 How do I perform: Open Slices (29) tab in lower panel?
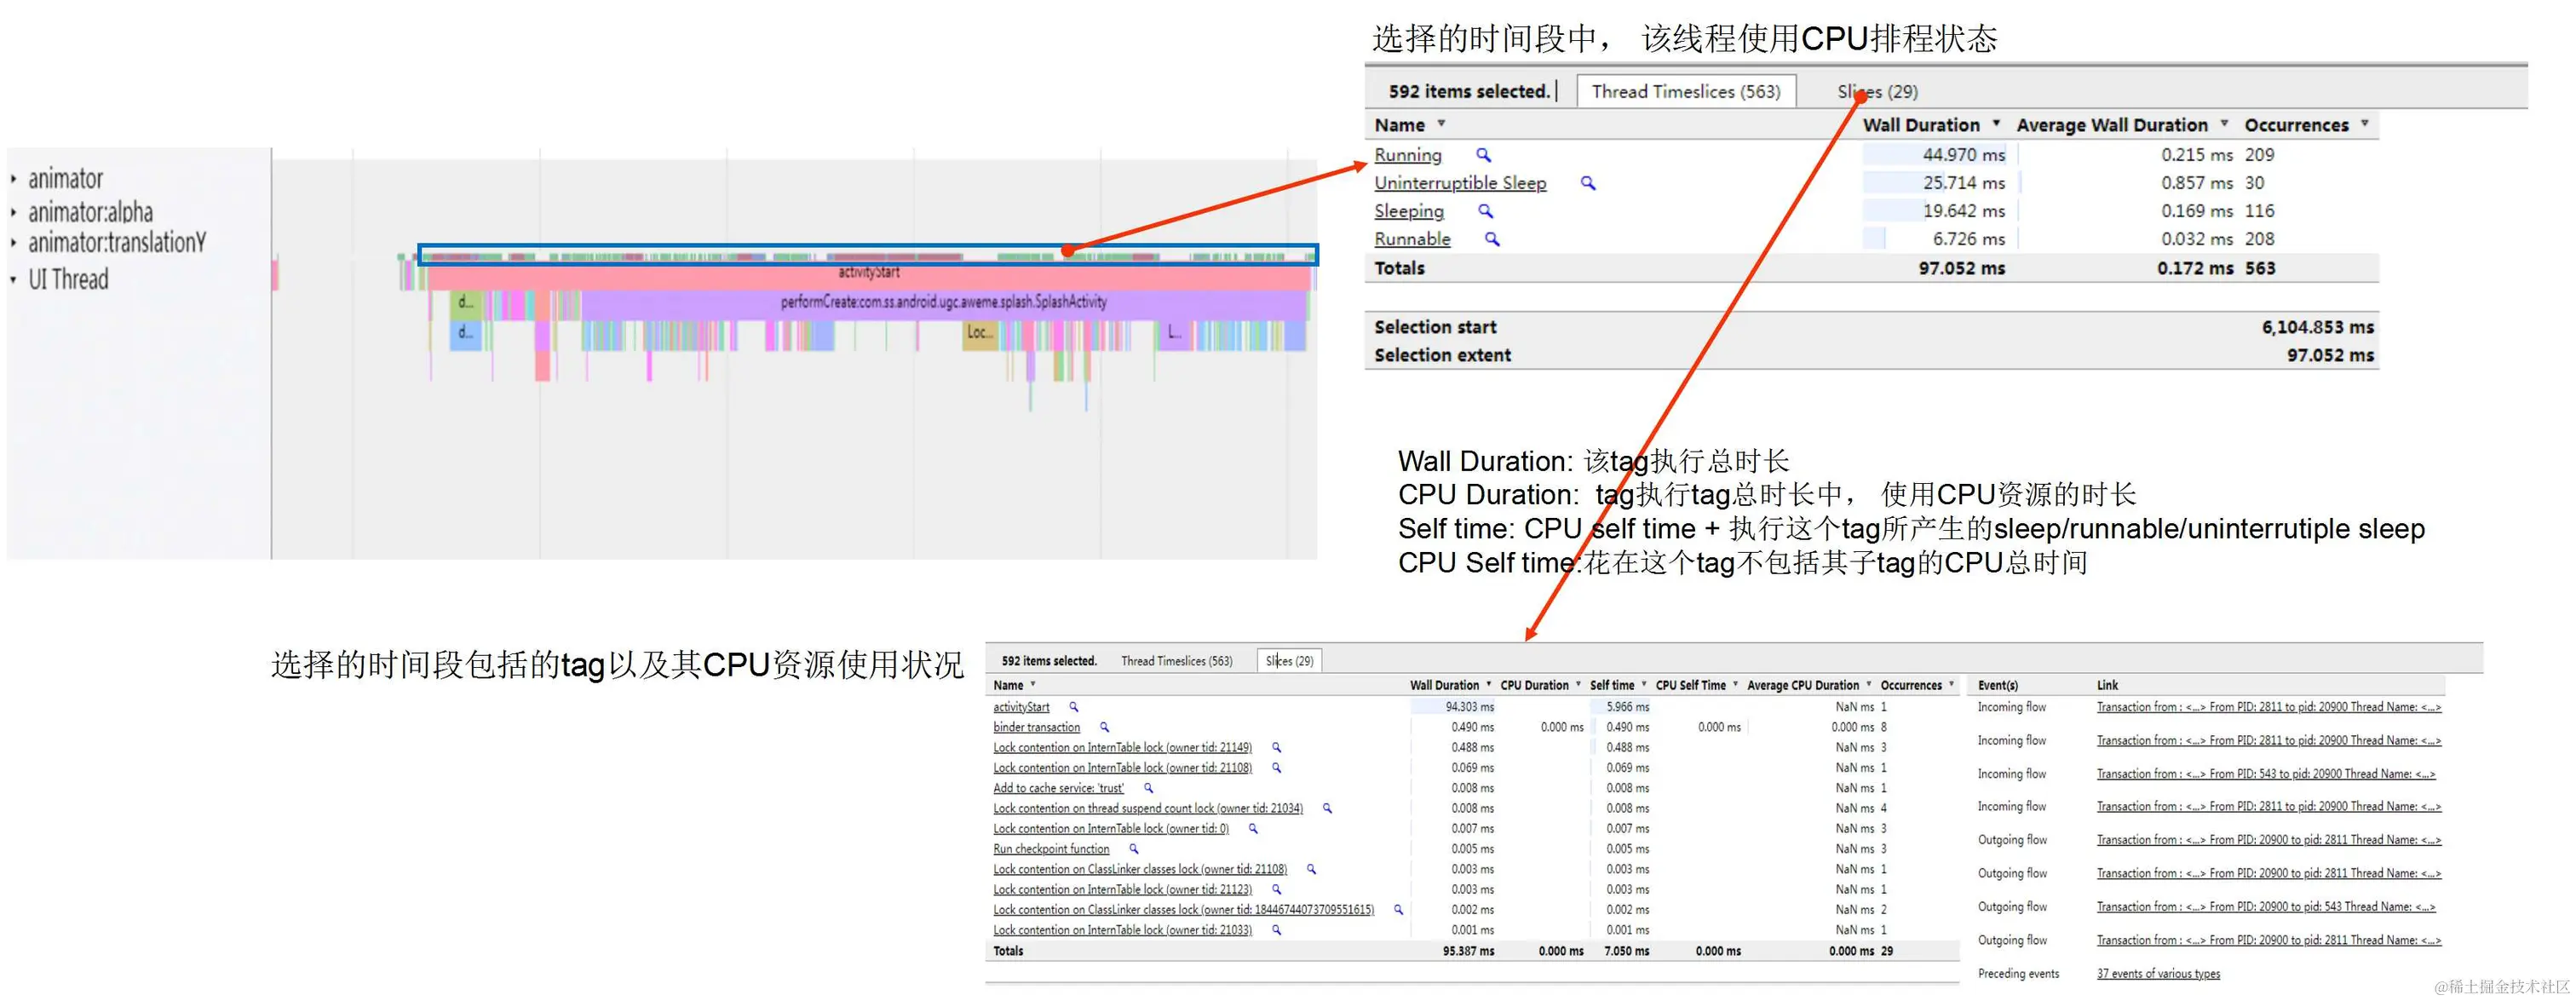[1289, 661]
